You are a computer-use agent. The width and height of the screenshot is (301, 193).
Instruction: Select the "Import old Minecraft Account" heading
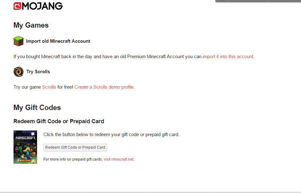[x=58, y=41]
